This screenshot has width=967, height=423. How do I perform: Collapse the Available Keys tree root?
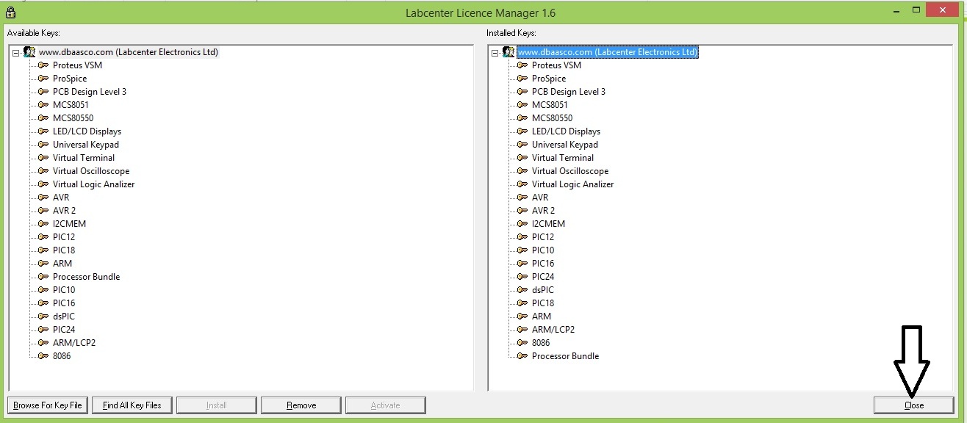[16, 52]
